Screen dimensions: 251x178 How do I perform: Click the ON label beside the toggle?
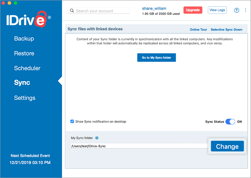[x=239, y=122]
